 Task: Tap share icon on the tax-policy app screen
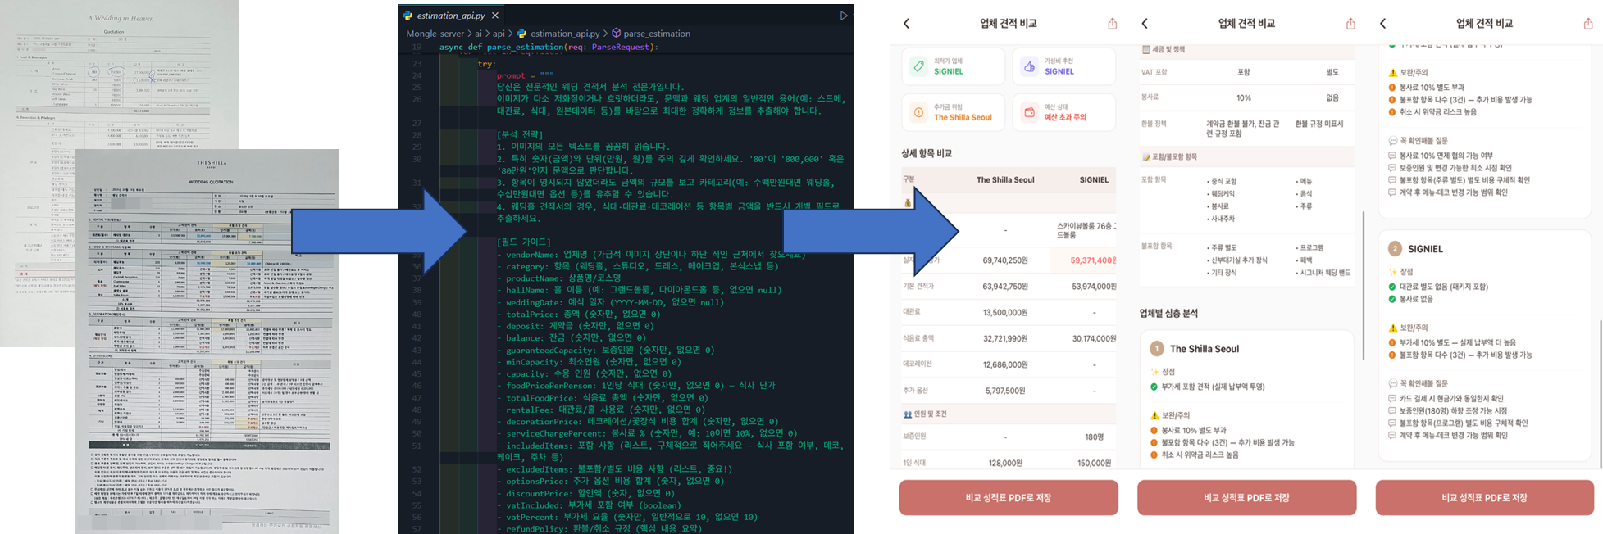click(x=1350, y=24)
